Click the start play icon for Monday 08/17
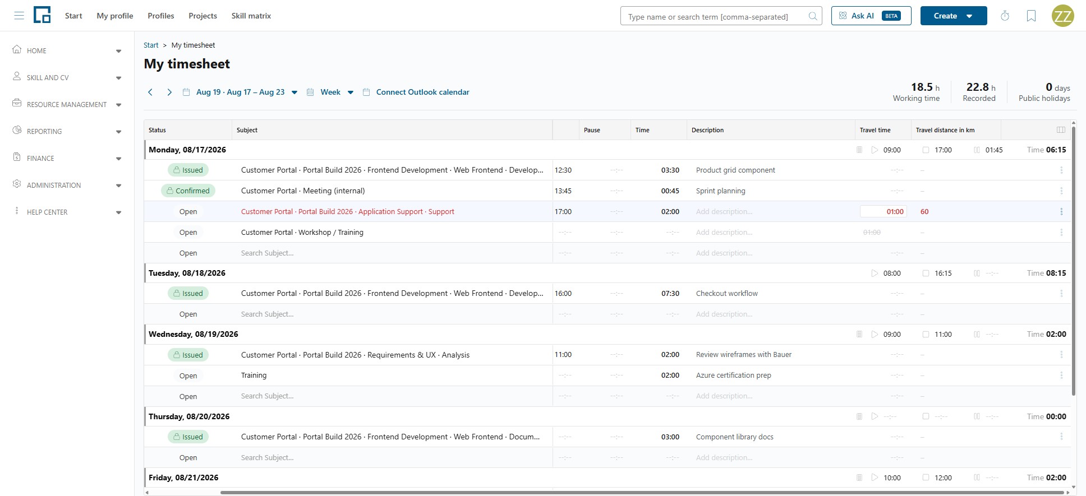 [x=874, y=150]
